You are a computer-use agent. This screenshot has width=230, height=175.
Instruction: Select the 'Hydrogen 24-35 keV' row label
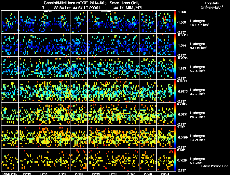pyautogui.click(x=198, y=115)
